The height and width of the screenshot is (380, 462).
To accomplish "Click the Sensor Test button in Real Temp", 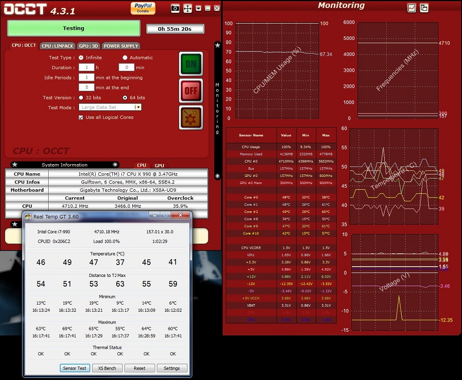I will (x=75, y=368).
